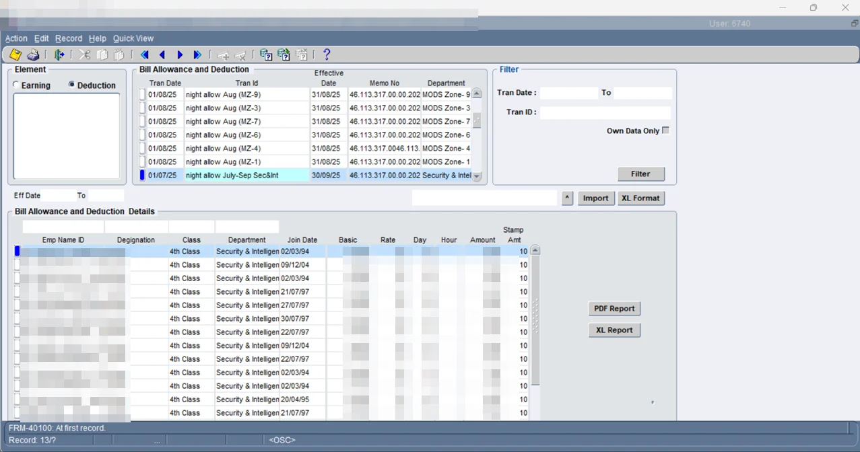Click the Save icon in toolbar

coord(15,55)
